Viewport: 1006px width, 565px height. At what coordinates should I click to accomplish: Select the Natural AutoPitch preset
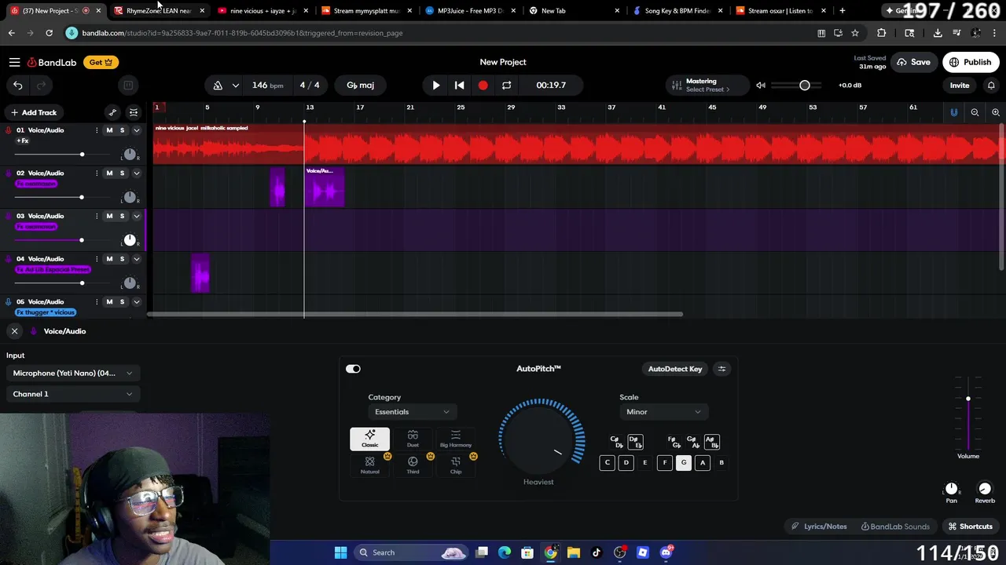point(369,465)
